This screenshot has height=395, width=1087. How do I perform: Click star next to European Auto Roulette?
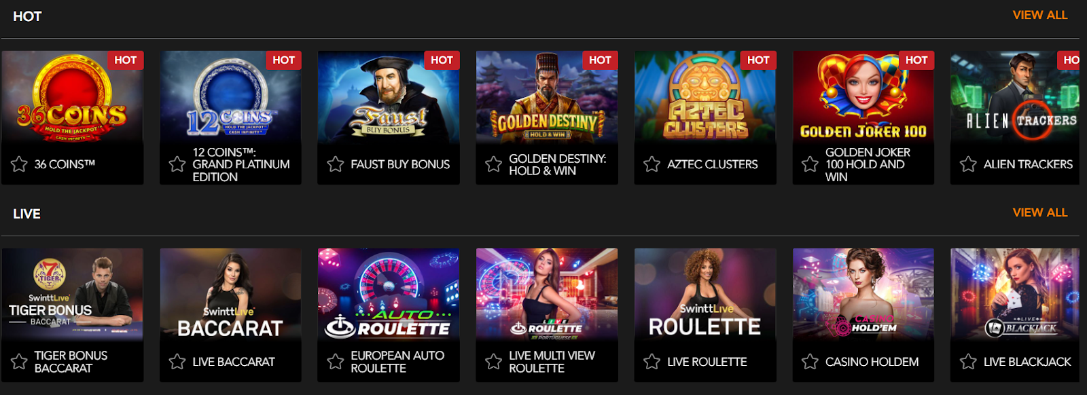click(x=336, y=362)
